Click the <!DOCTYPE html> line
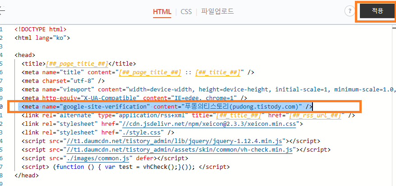Viewport: 396px width, 186px height. [41, 29]
